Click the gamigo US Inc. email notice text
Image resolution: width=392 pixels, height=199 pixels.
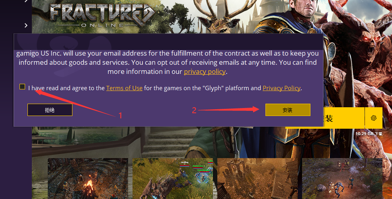coord(168,62)
